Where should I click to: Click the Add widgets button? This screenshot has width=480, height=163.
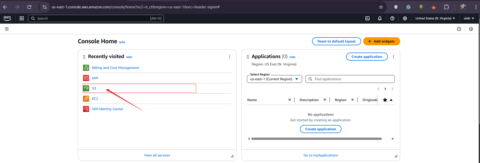click(x=382, y=41)
